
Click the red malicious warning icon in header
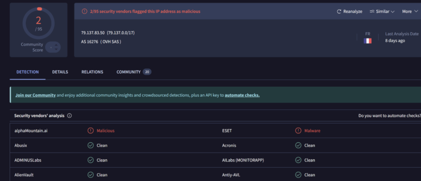(84, 12)
